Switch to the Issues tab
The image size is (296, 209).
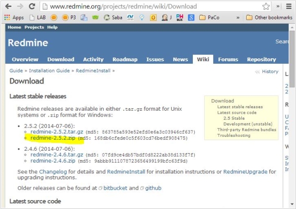tap(155, 59)
